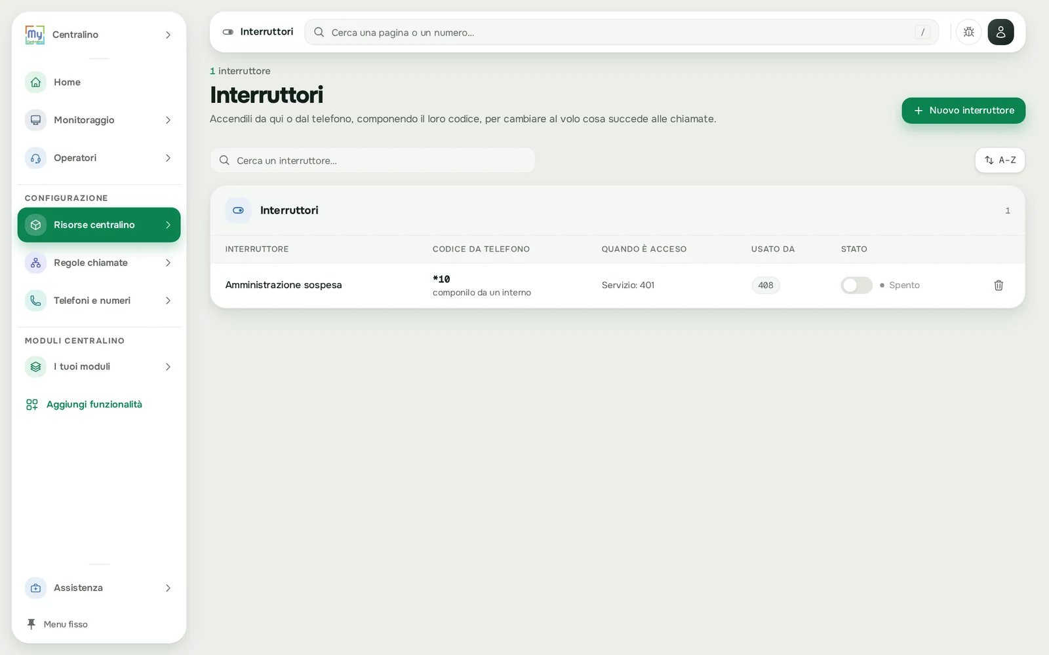Expand Monitoraggio submenu chevron

coord(168,120)
